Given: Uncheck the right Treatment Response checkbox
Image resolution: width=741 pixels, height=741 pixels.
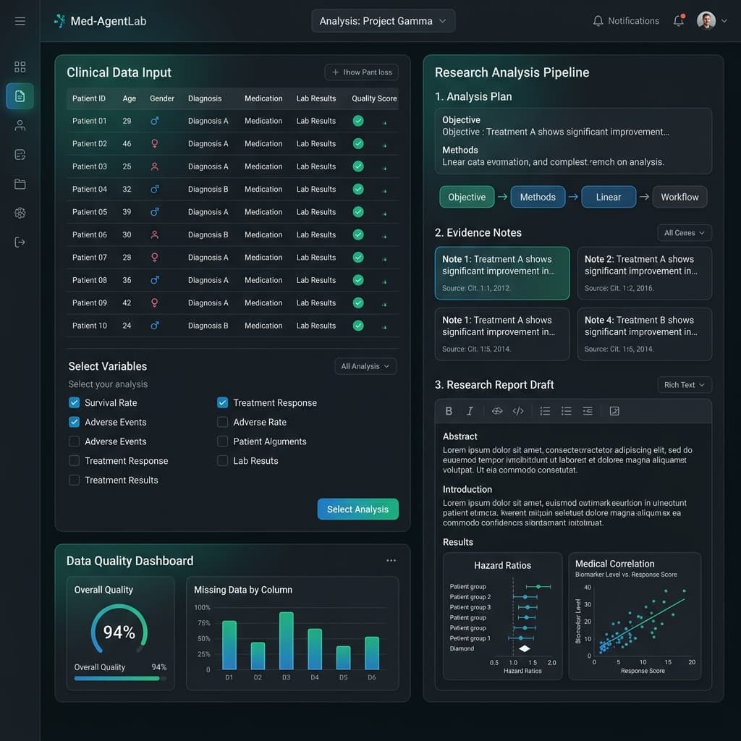Looking at the screenshot, I should point(223,402).
